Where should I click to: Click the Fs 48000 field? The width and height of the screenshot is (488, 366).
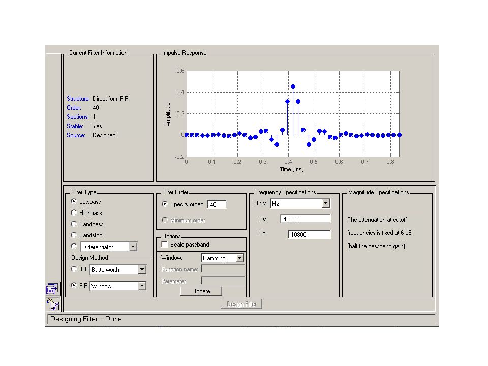point(306,219)
